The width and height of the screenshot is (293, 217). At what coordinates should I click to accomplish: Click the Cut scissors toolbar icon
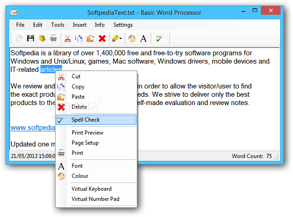[x=68, y=39]
